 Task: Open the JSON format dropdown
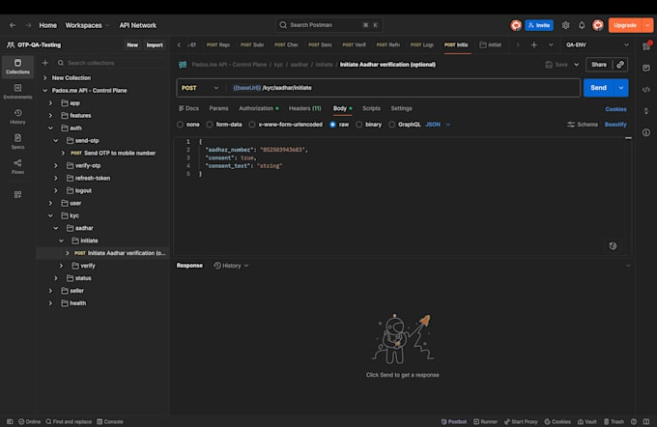[x=438, y=125]
